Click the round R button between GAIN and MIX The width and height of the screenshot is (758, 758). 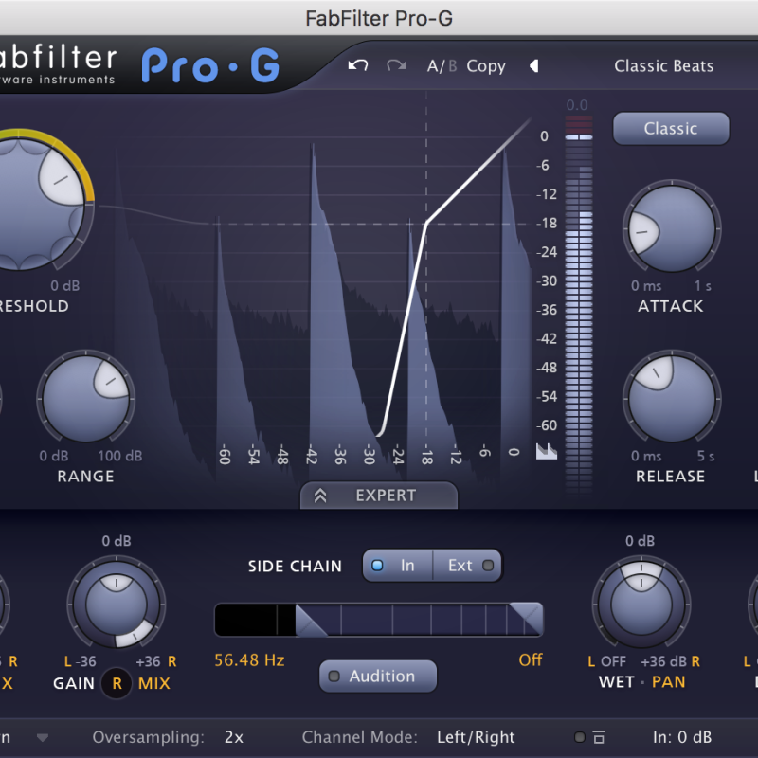117,683
